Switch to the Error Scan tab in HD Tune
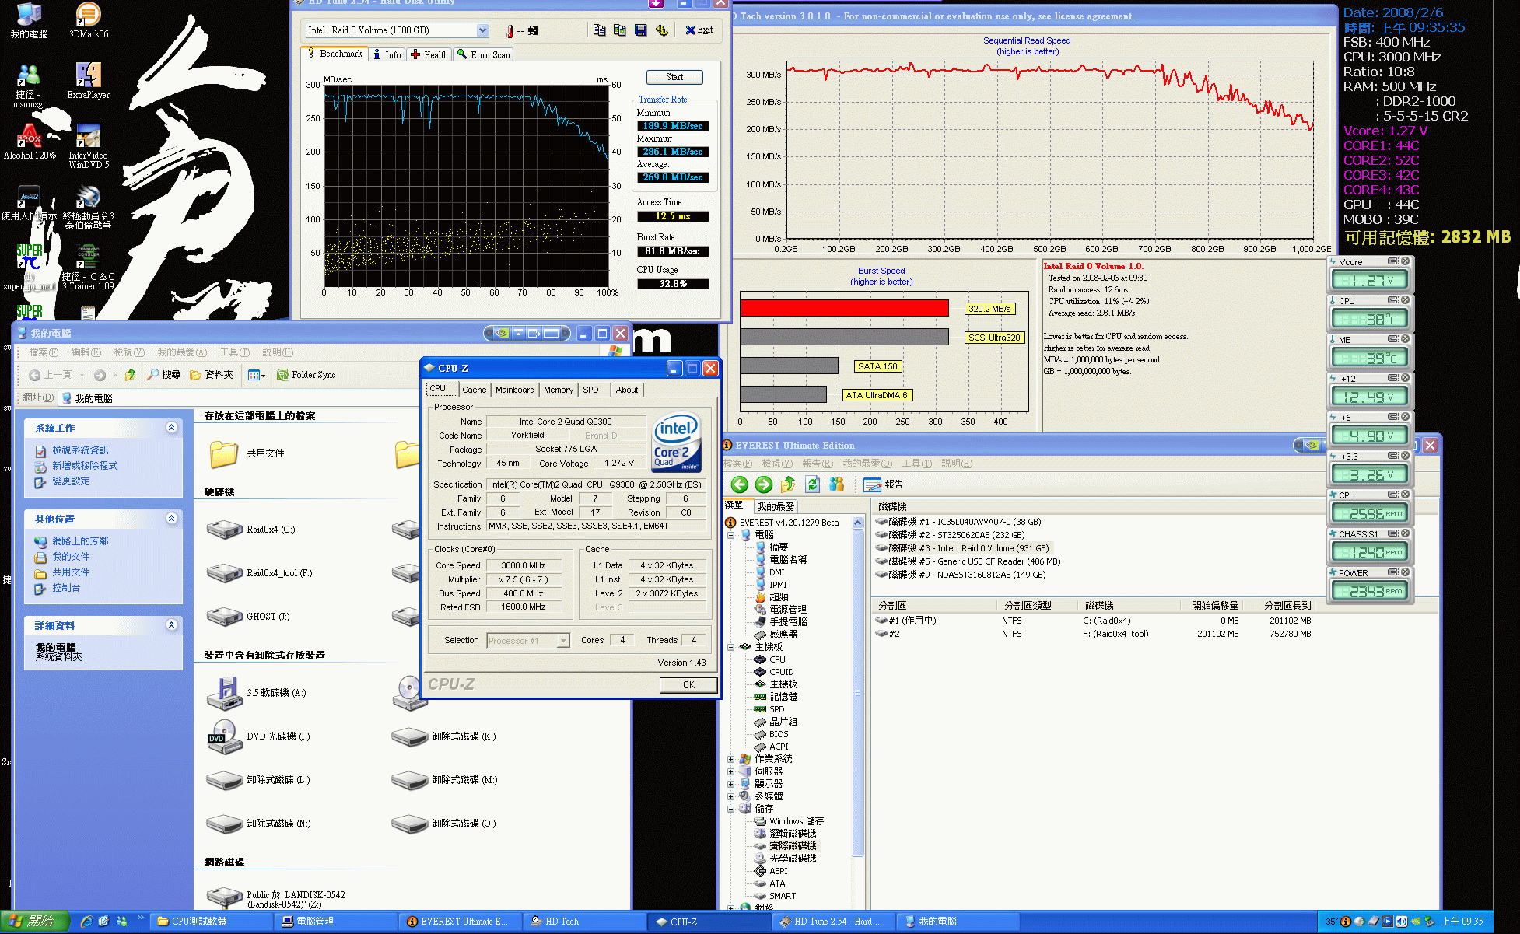This screenshot has width=1520, height=934. (484, 54)
